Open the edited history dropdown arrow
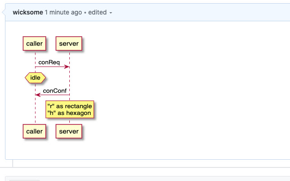The image size is (290, 181). click(111, 13)
